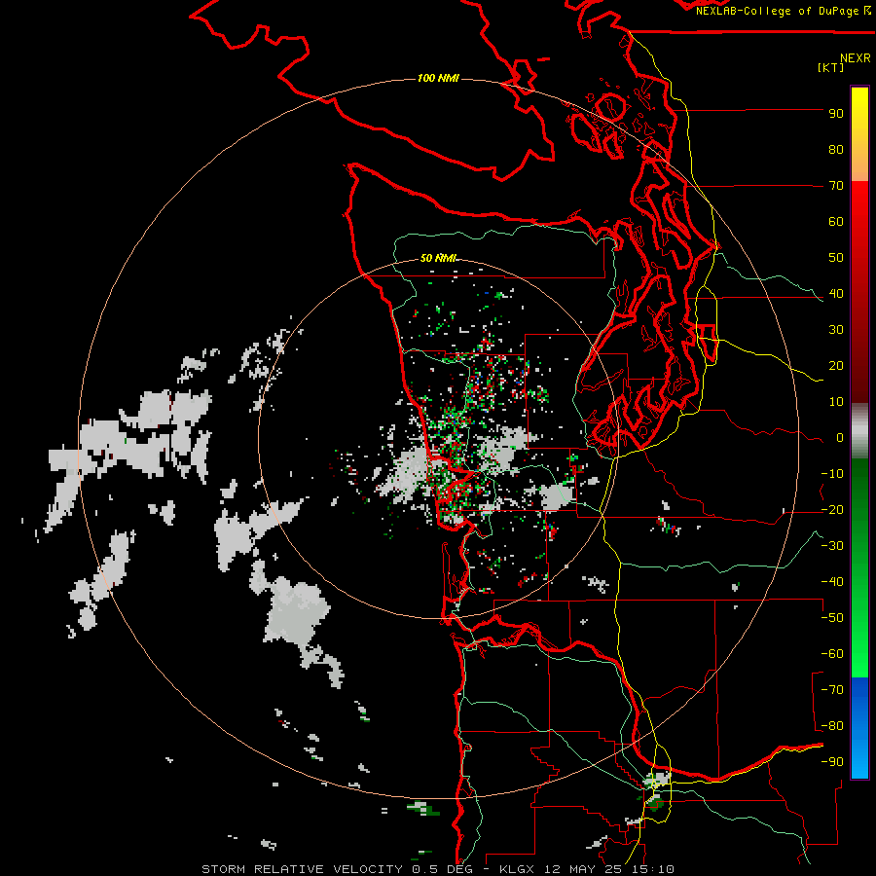Click the [KT] units label above the scale

click(x=830, y=67)
